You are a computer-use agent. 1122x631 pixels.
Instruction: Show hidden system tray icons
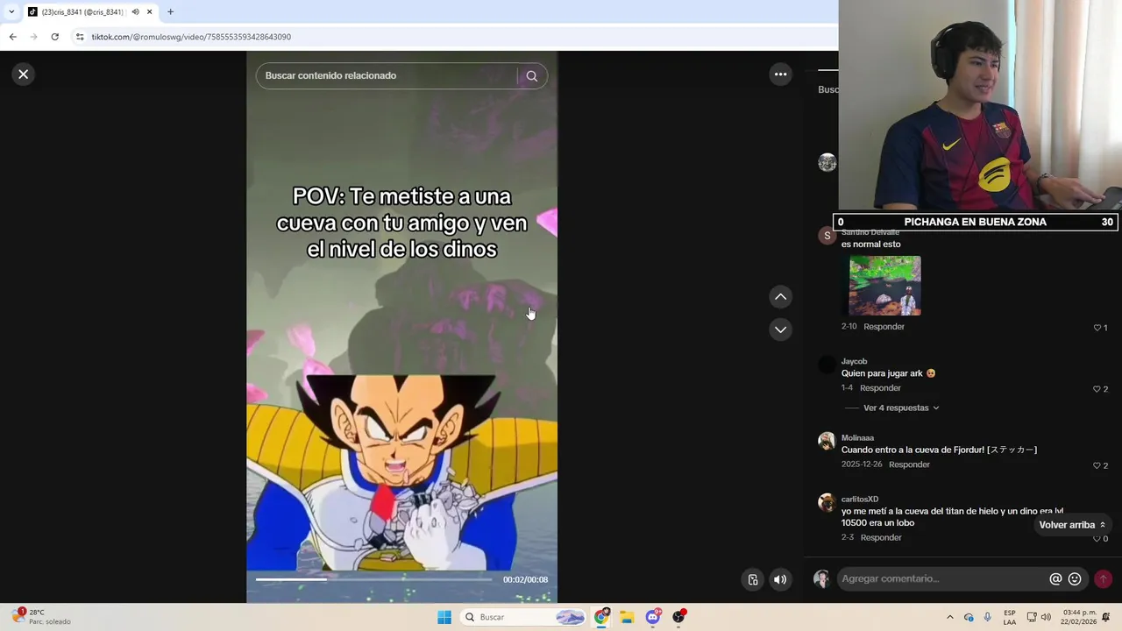949,617
